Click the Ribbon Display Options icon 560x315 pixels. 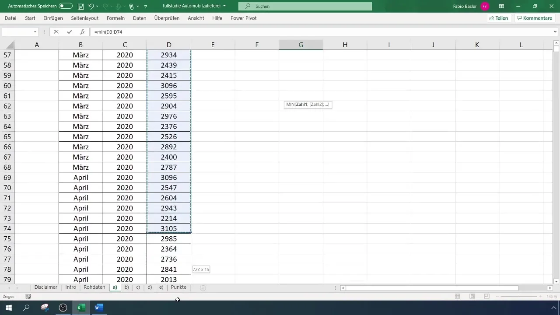pos(501,6)
